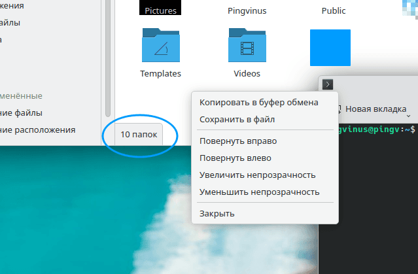The width and height of the screenshot is (418, 274).
Task: Click the Konsole terminal icon in title bar
Action: click(x=328, y=84)
